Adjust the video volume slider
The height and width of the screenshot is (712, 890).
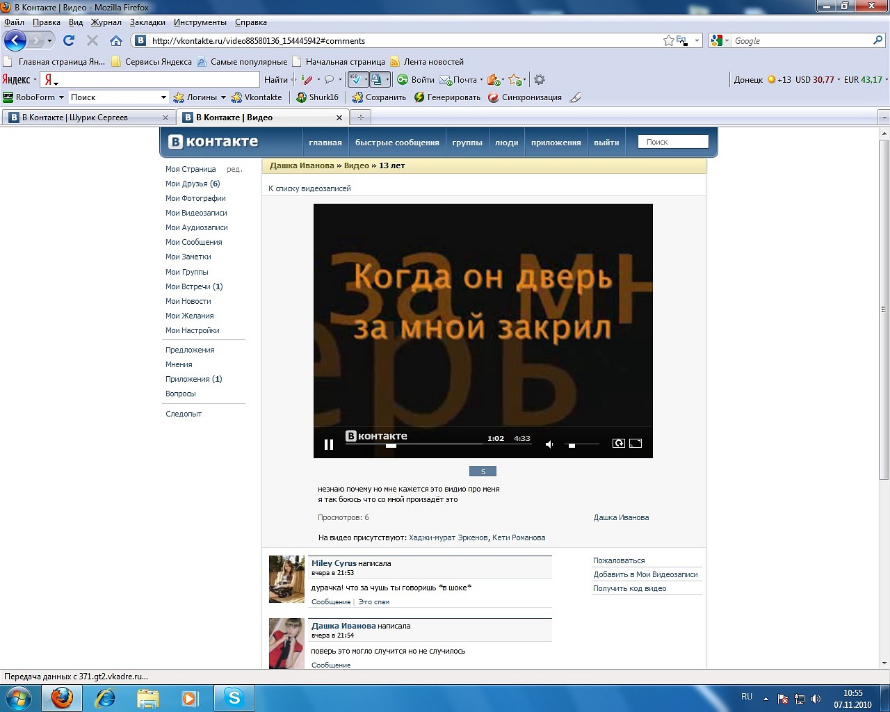[572, 445]
